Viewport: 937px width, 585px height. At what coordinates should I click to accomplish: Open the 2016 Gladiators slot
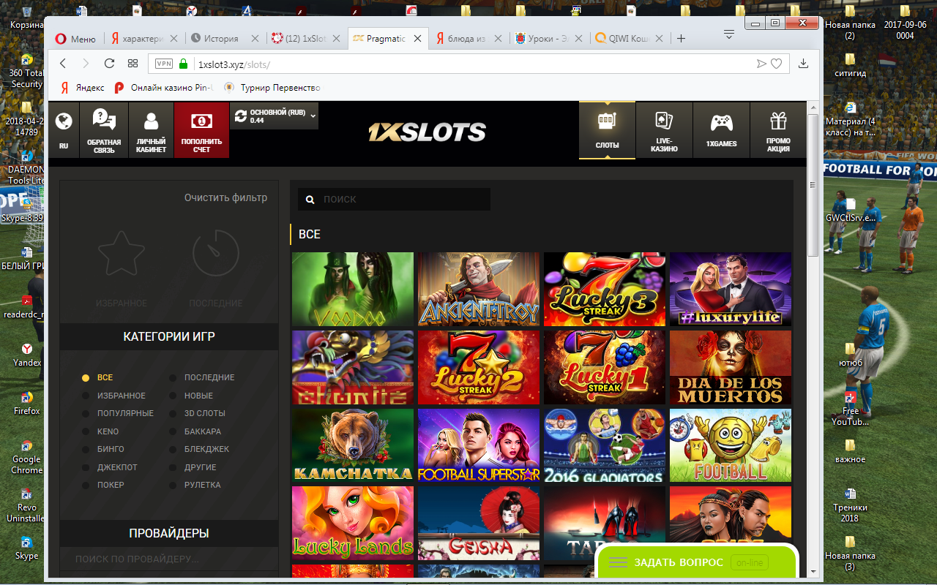[x=605, y=445]
